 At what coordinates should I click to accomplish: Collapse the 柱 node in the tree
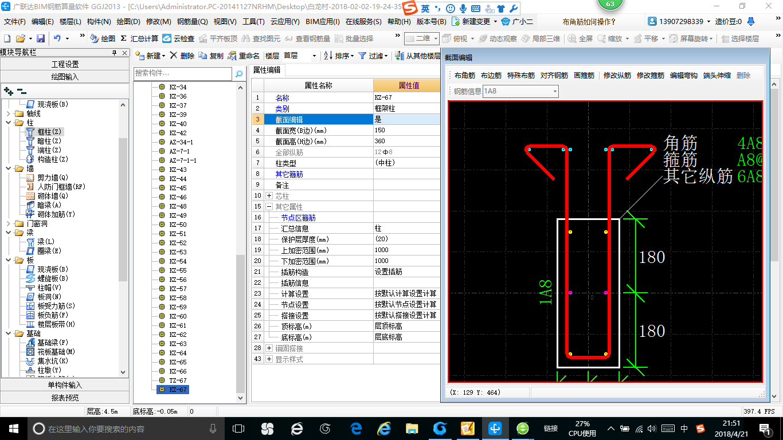coord(9,123)
